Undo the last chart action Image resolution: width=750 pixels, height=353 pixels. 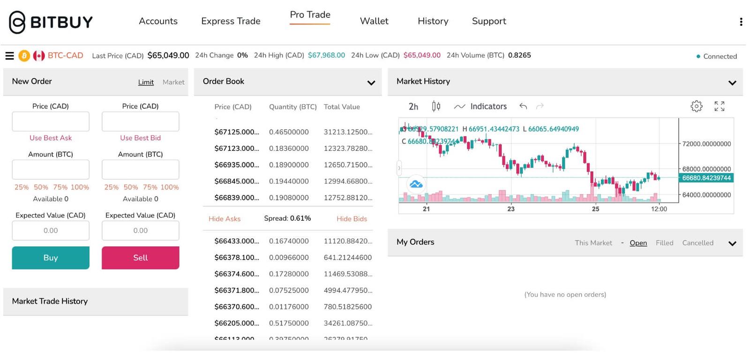(x=523, y=106)
